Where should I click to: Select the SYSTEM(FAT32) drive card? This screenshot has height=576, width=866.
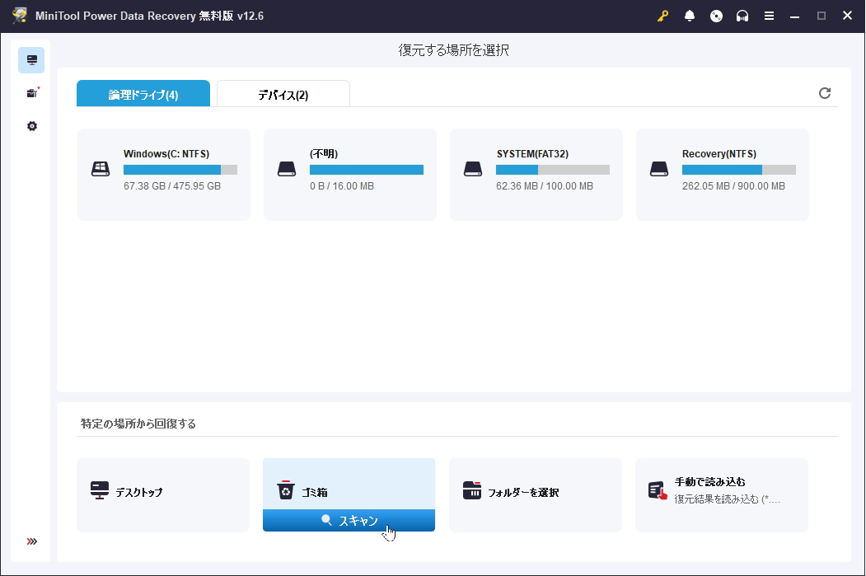click(x=536, y=175)
